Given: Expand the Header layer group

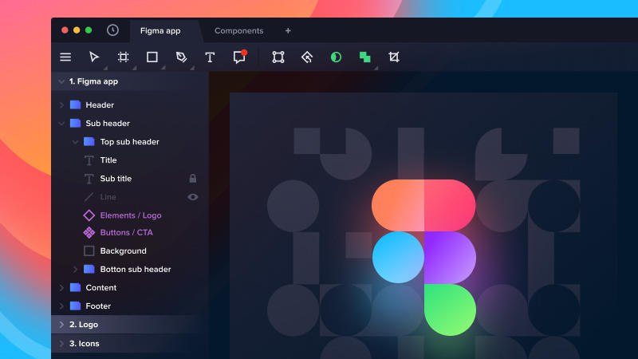Looking at the screenshot, I should 61,105.
